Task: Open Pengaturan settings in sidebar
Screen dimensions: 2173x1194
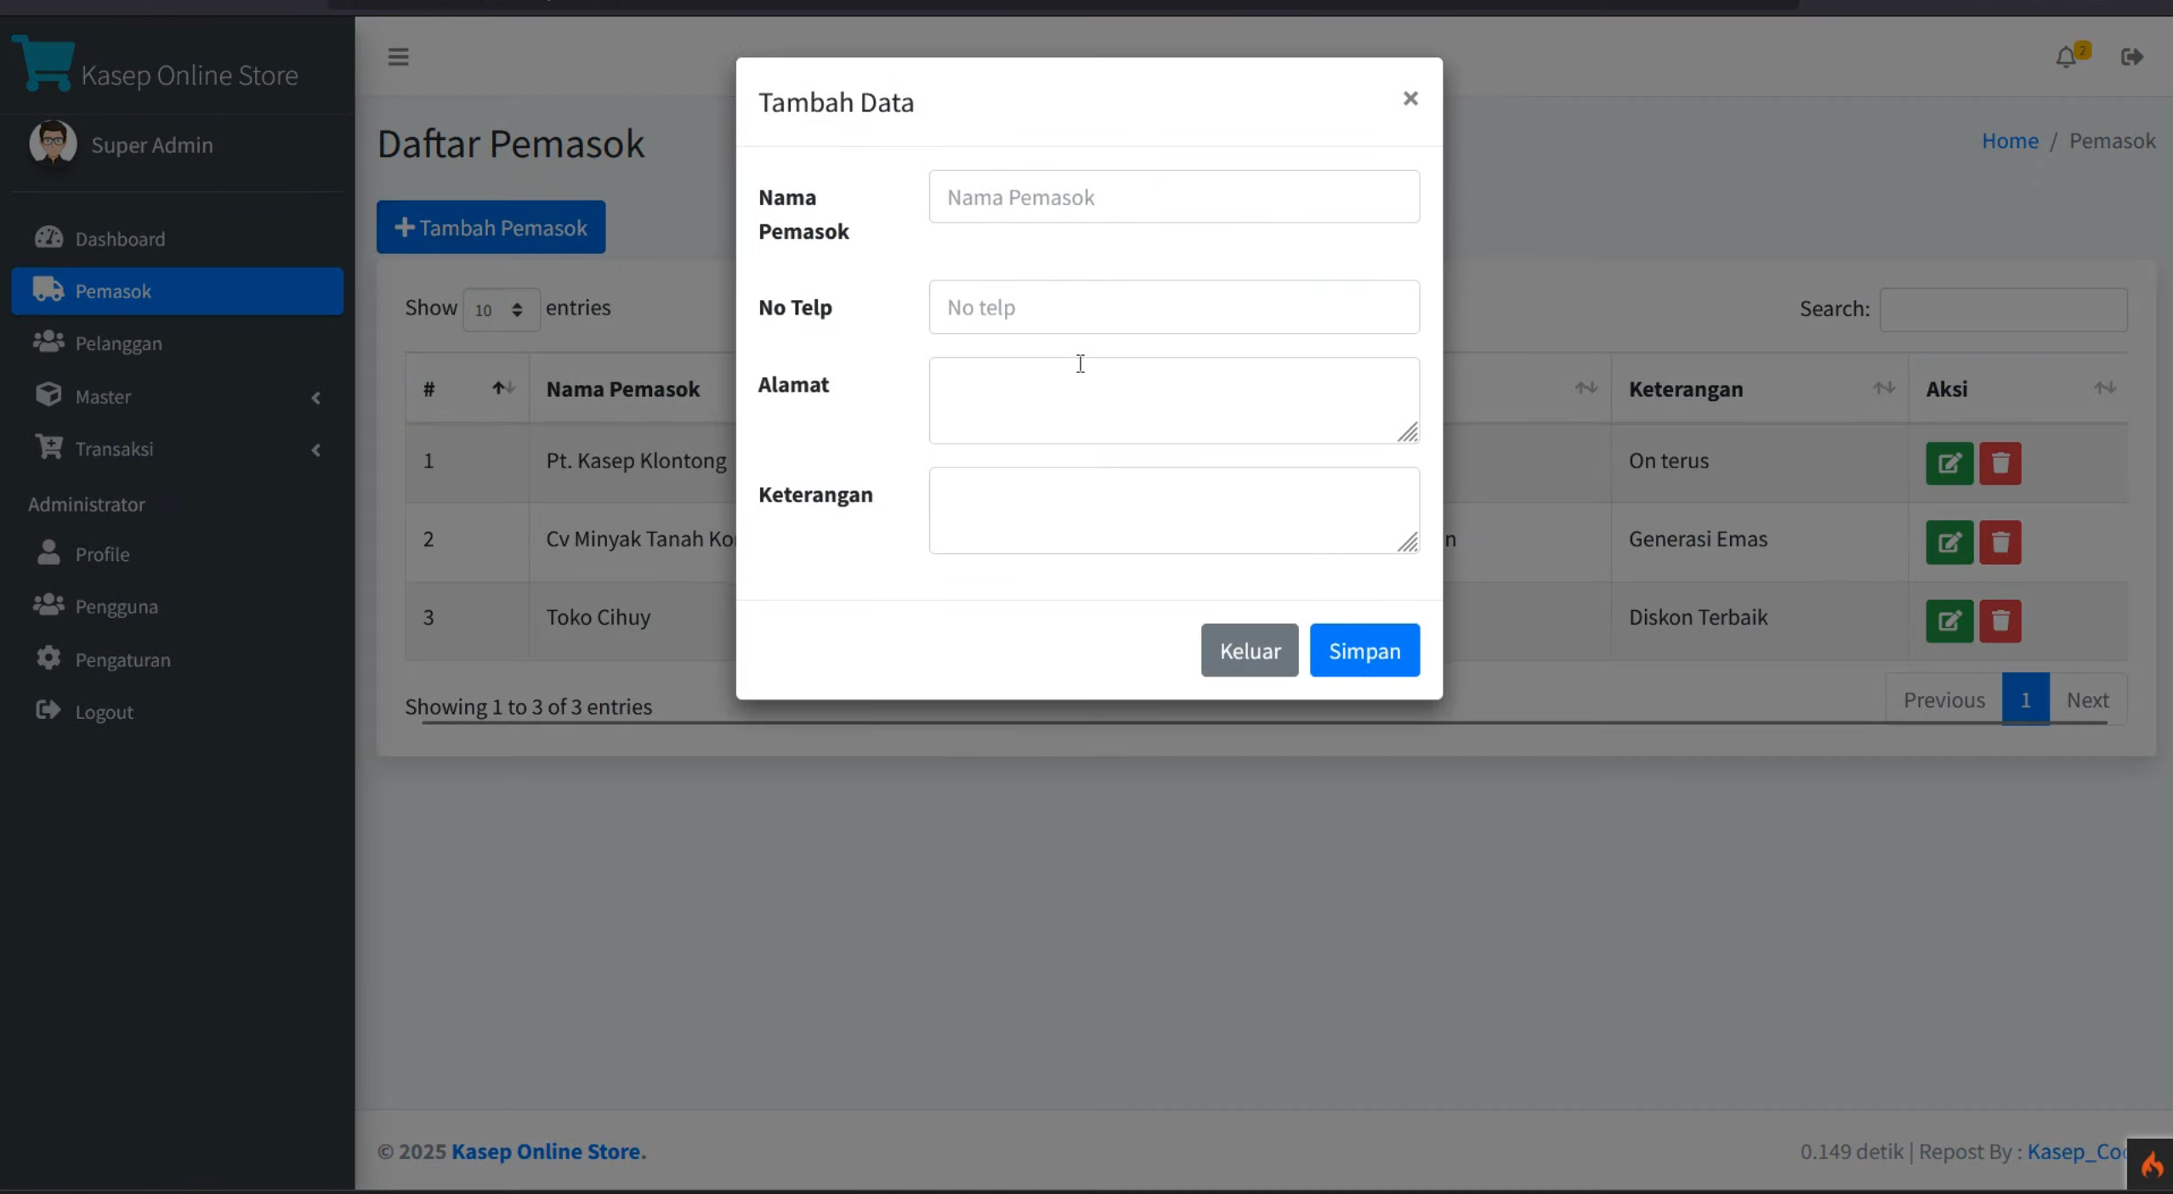Action: coord(177,659)
